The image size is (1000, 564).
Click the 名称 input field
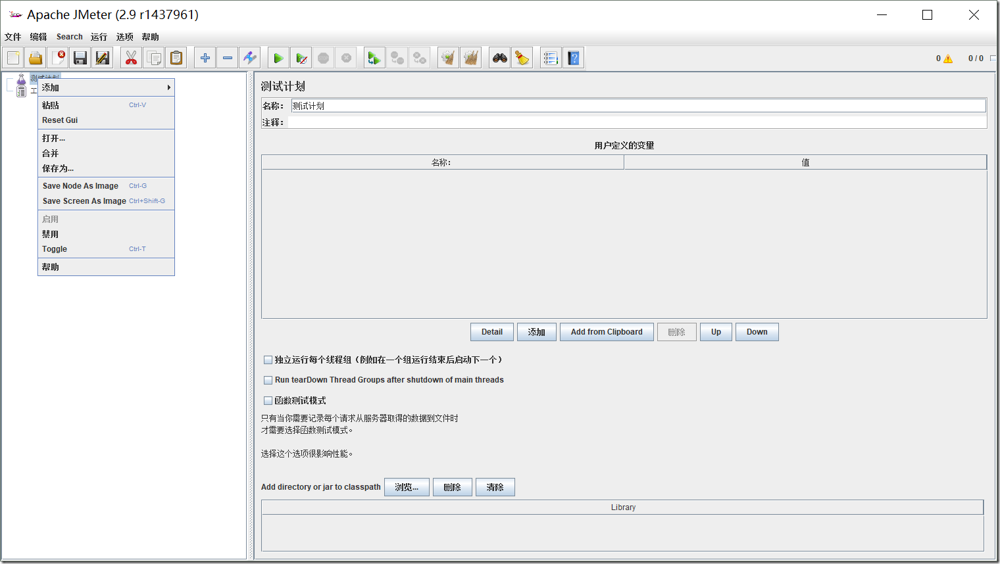(638, 105)
